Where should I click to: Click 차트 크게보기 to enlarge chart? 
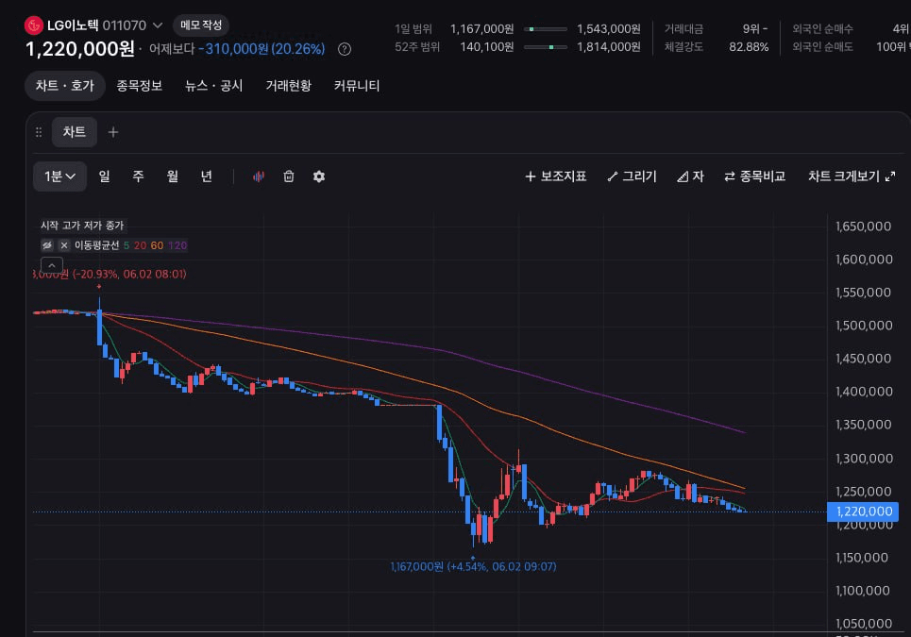852,176
